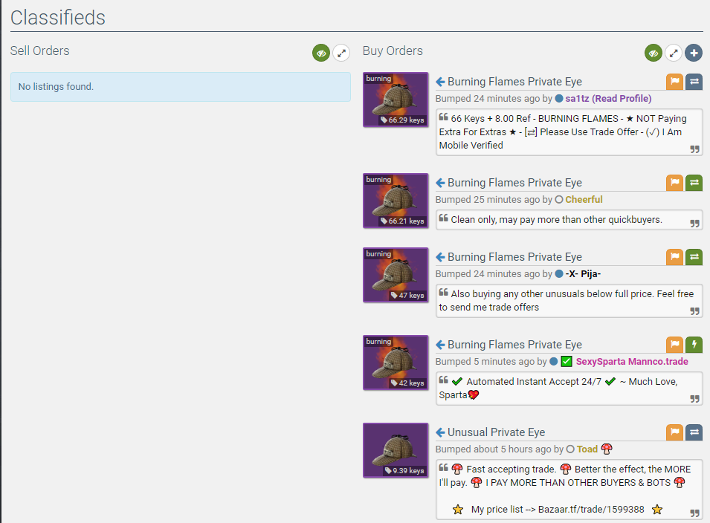710x523 pixels.
Task: Click the Classifieds page heading
Action: pos(58,18)
